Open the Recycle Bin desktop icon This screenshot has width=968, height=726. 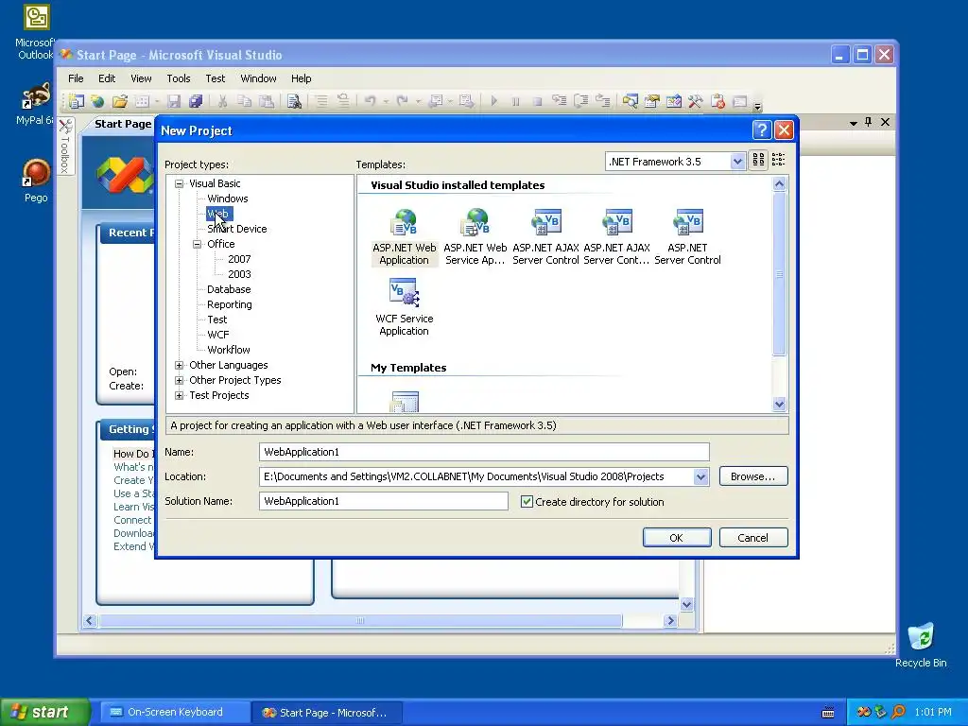[x=921, y=645]
